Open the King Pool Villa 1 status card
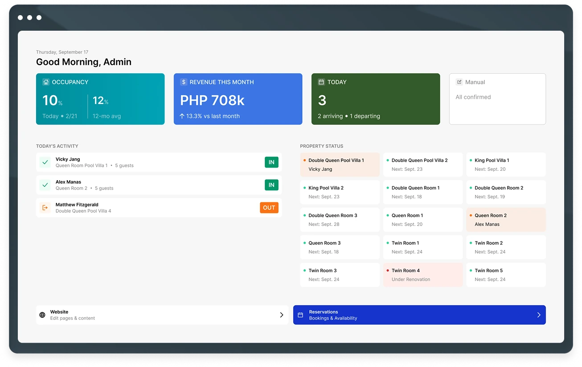 [x=506, y=165]
